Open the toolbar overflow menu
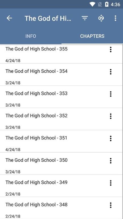Screen dimensions: 123x219 point(115,18)
